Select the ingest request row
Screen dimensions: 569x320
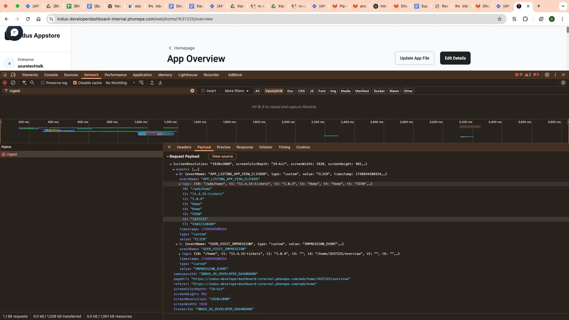[81, 154]
